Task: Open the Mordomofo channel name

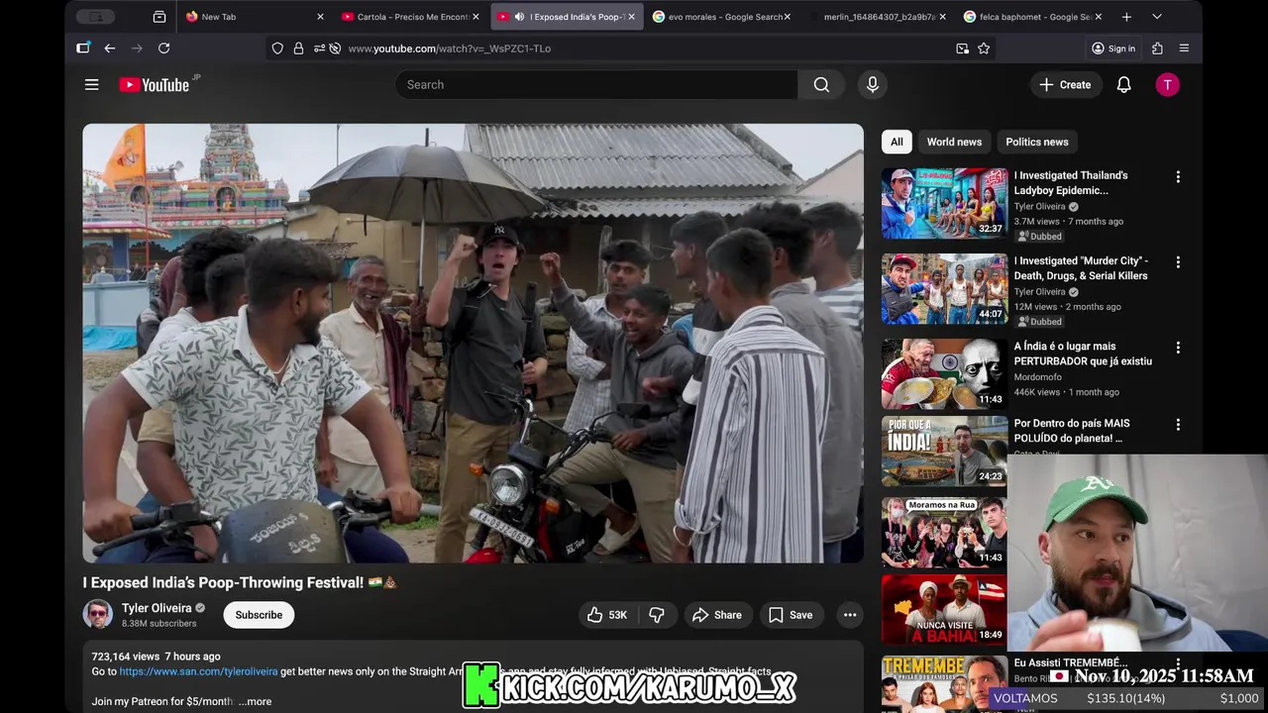Action: [x=1037, y=377]
